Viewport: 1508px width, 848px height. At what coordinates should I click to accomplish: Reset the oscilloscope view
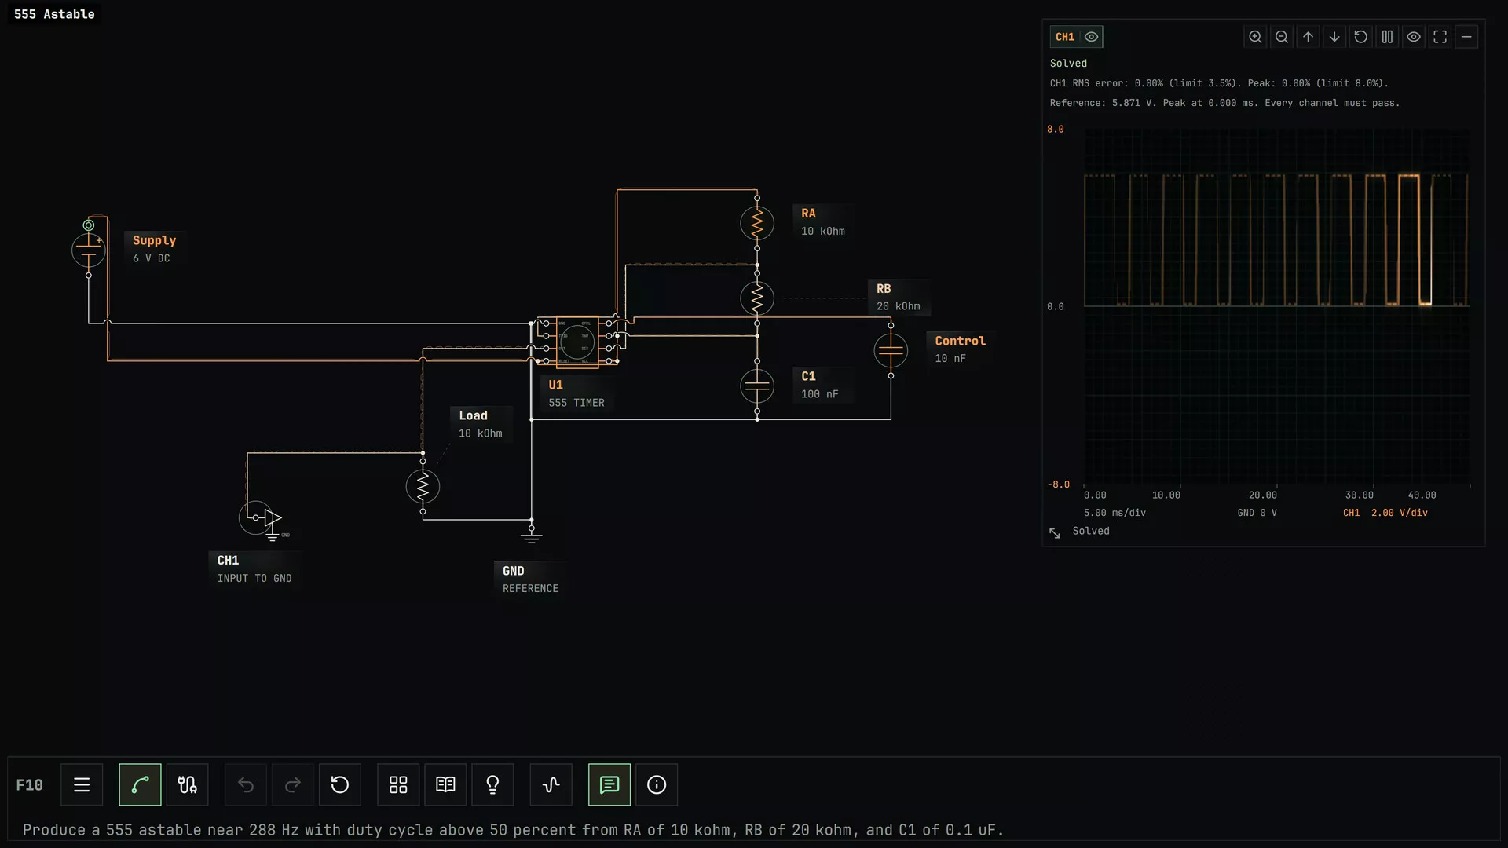(1361, 37)
